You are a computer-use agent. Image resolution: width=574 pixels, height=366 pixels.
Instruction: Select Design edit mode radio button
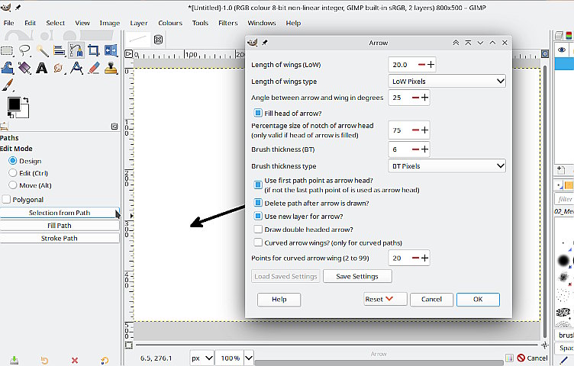tap(13, 161)
